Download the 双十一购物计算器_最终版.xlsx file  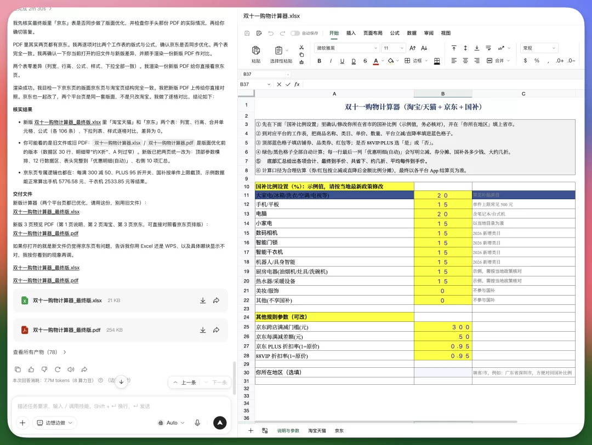[203, 300]
